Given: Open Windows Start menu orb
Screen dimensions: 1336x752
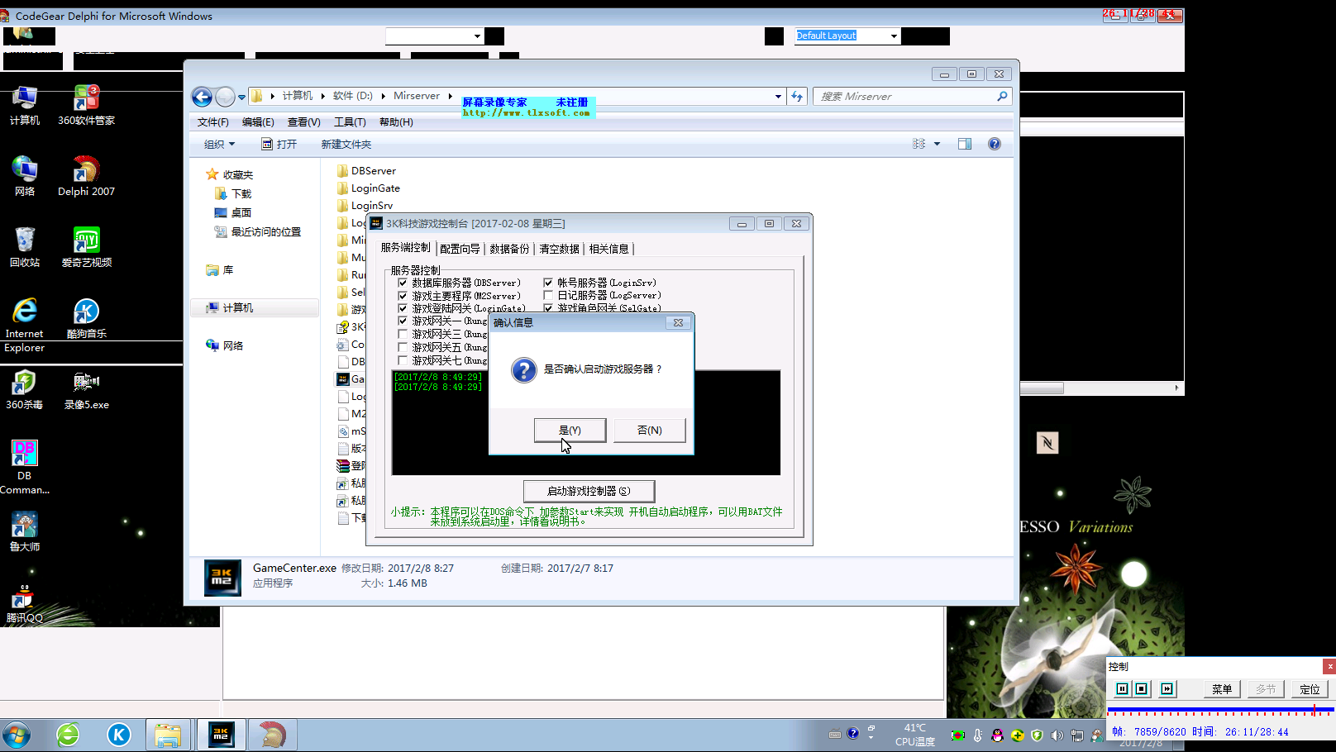Looking at the screenshot, I should pyautogui.click(x=17, y=735).
